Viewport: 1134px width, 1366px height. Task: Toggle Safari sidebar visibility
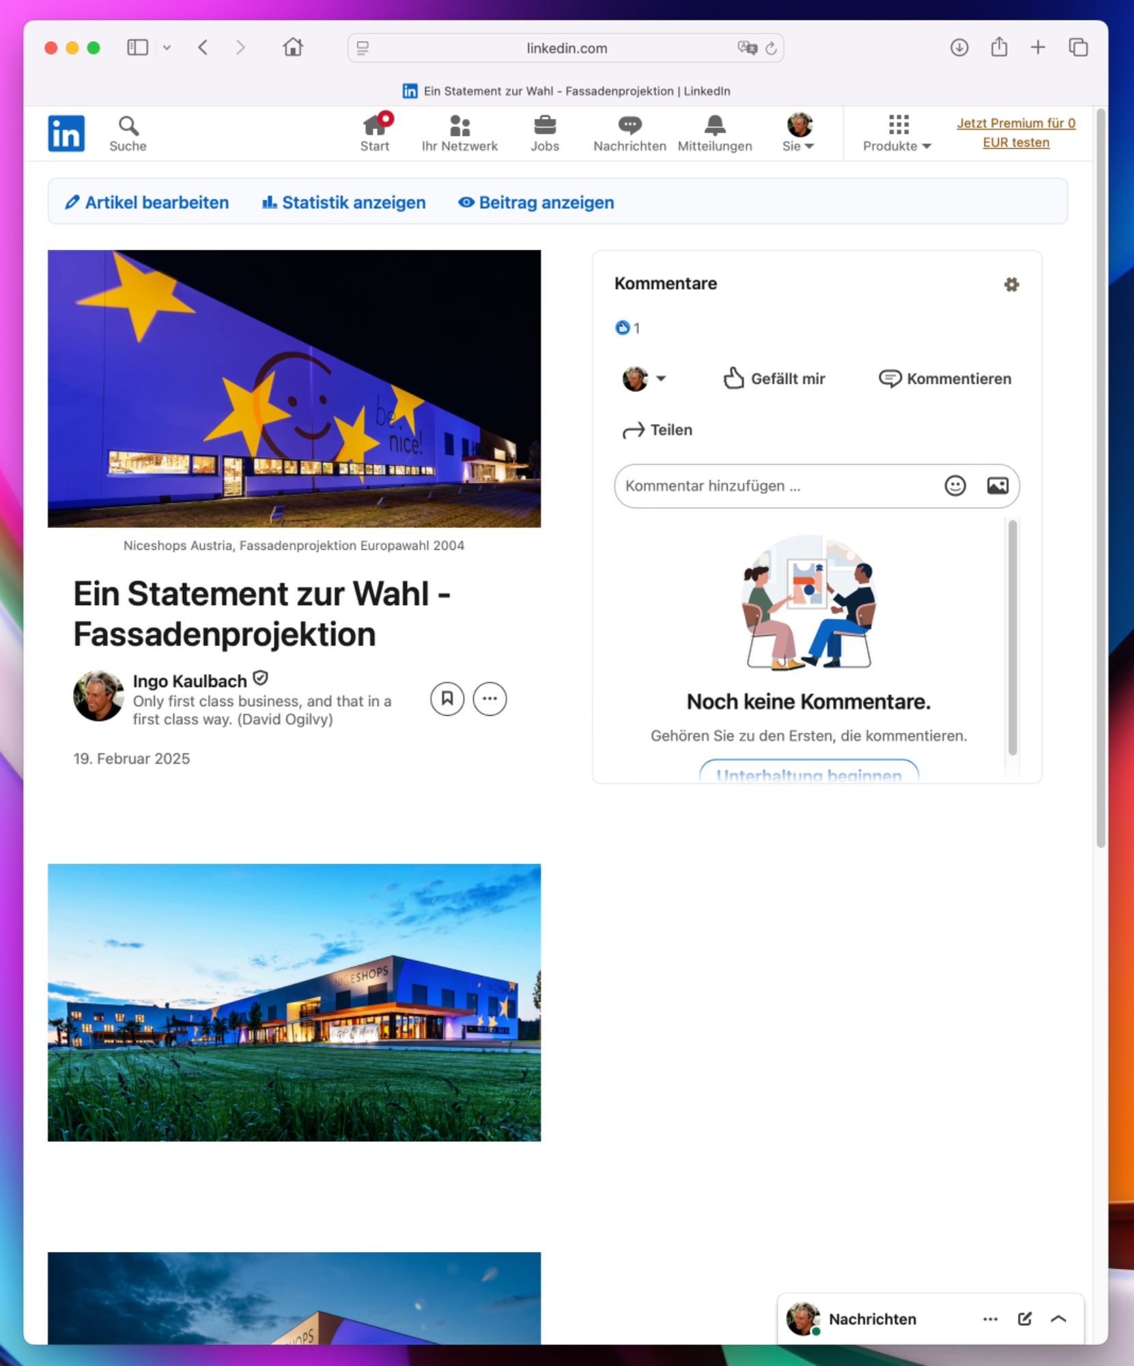pos(137,48)
